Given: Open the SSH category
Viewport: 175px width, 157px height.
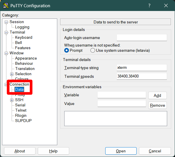Looking at the screenshot, I should click(19, 100).
